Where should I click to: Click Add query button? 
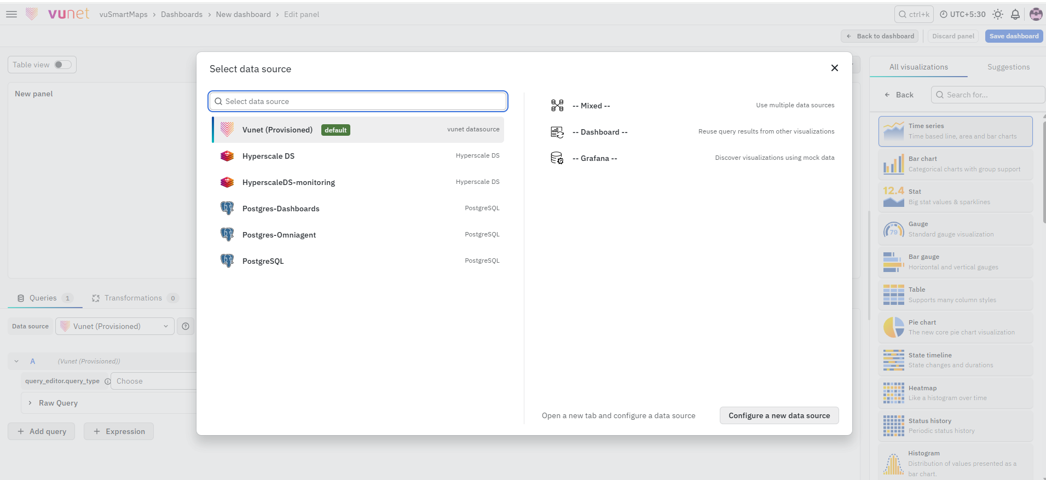click(42, 431)
